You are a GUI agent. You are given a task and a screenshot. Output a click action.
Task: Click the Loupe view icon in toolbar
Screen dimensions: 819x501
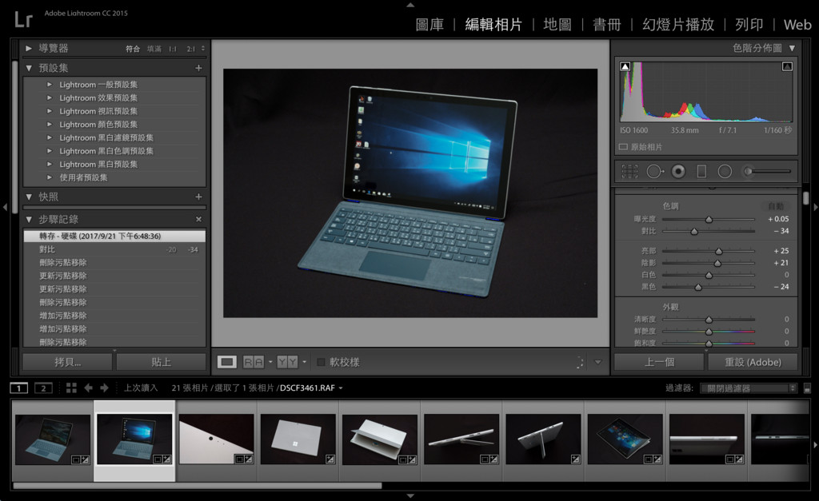tap(227, 362)
